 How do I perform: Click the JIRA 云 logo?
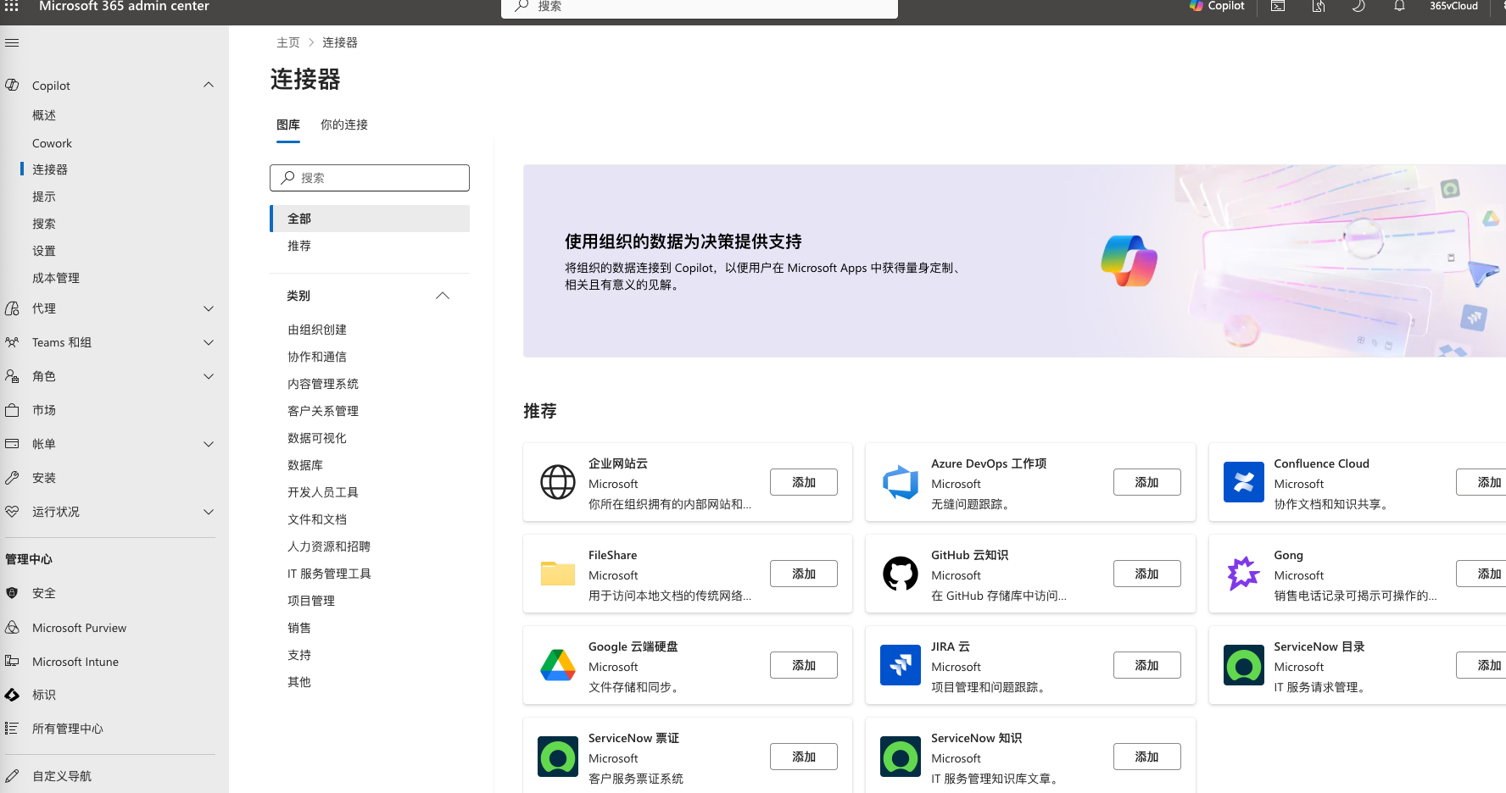point(901,665)
